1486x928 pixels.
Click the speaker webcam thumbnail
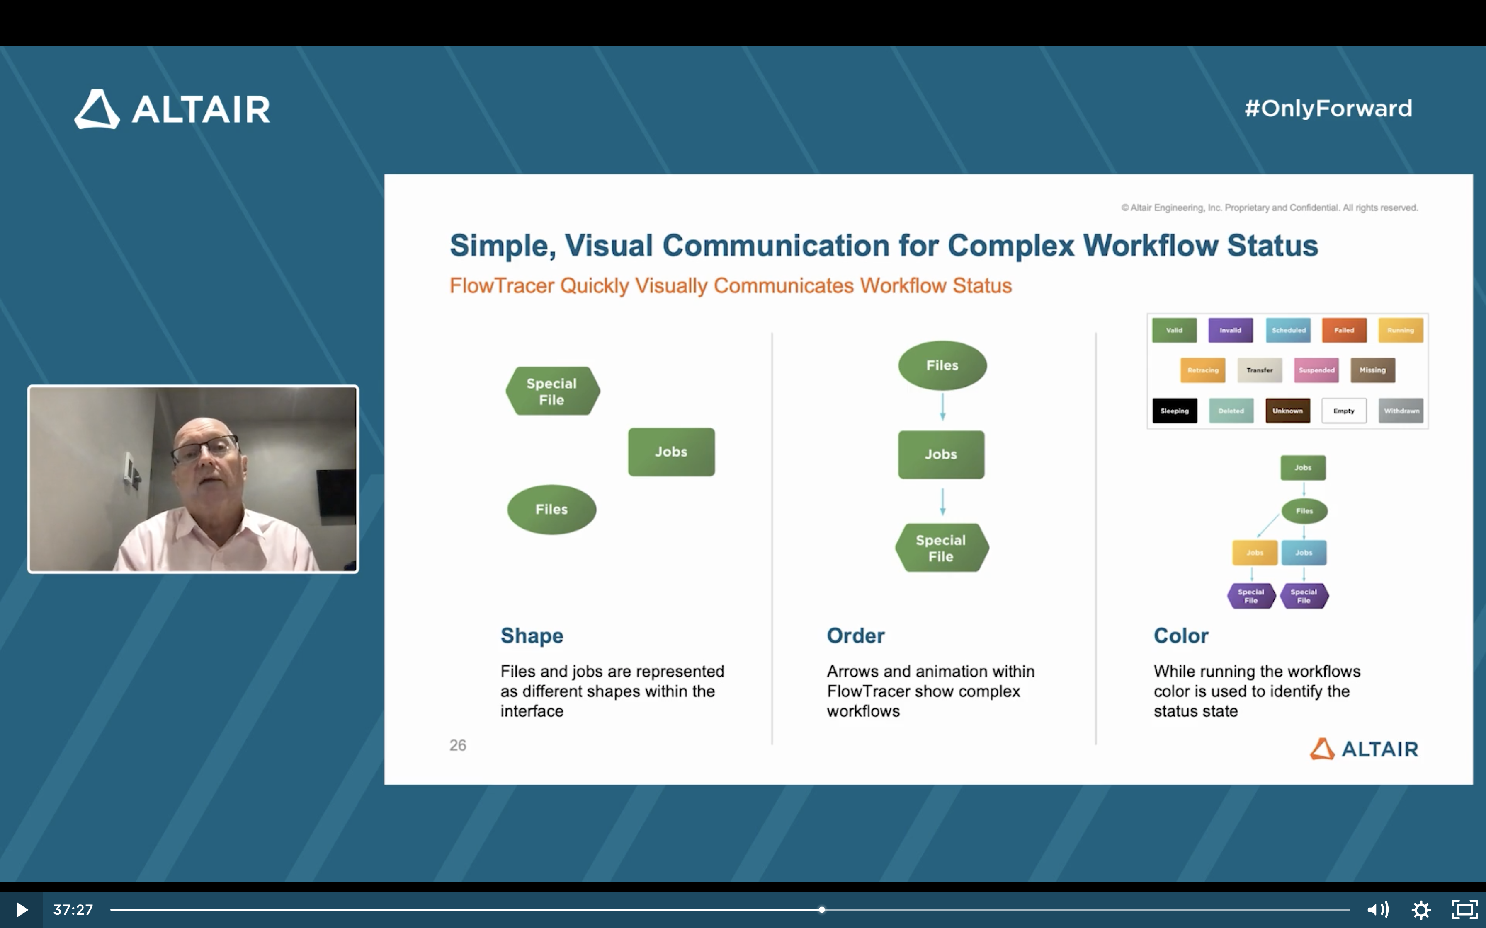[193, 479]
